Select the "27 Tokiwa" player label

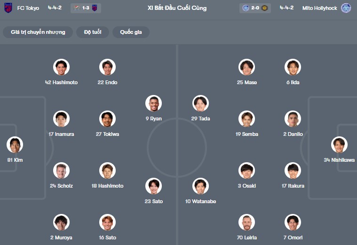(107, 134)
